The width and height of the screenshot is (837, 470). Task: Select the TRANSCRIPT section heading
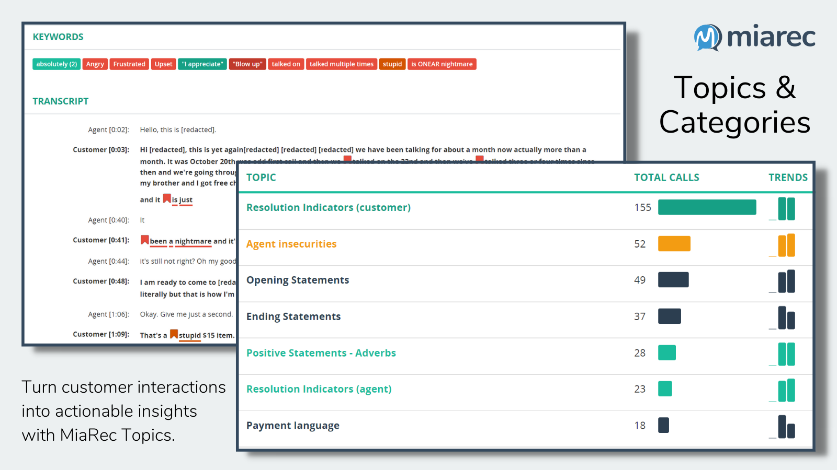(61, 101)
